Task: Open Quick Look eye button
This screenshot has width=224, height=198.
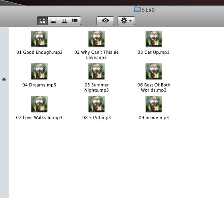Action: point(105,21)
